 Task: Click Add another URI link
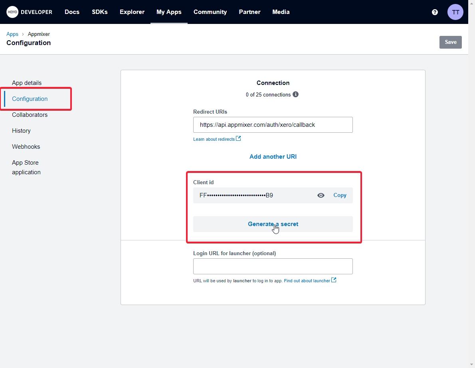point(273,157)
